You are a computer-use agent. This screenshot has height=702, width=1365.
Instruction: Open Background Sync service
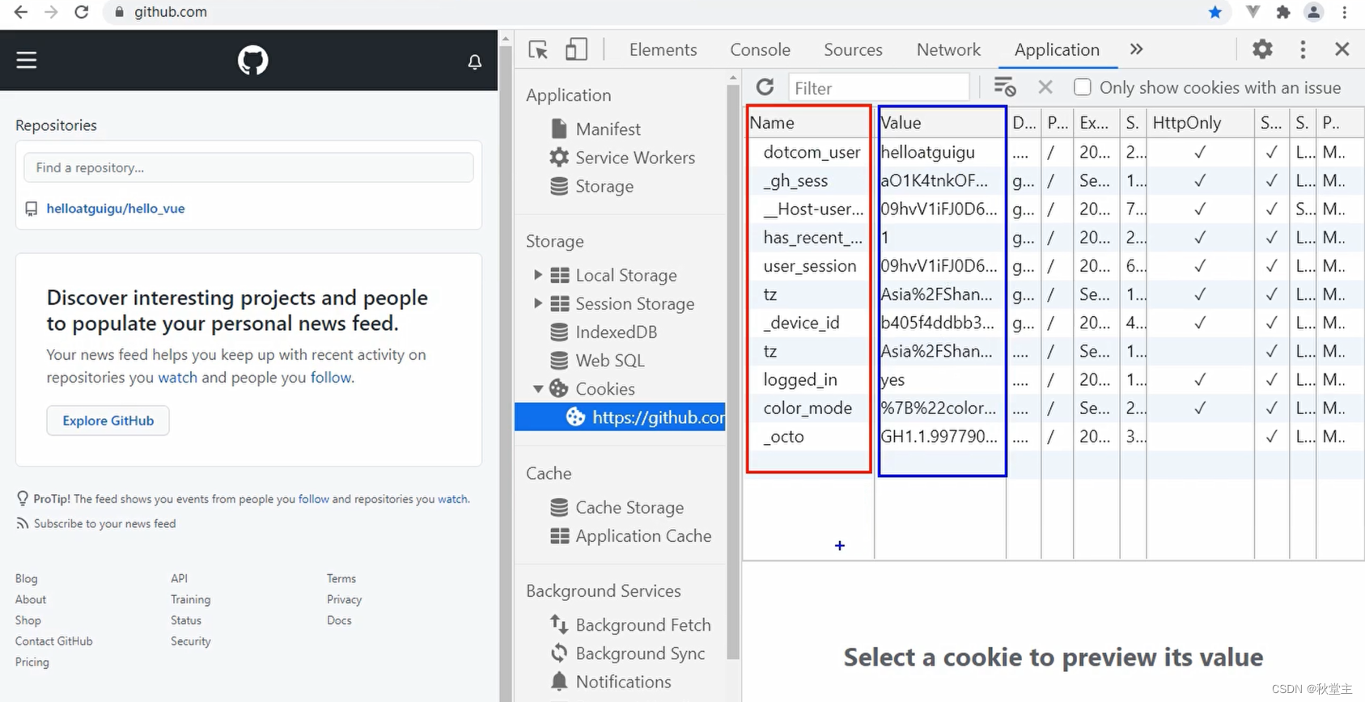click(x=640, y=653)
